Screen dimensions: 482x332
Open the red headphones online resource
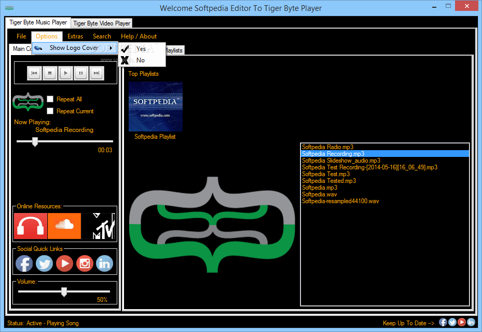click(x=31, y=226)
